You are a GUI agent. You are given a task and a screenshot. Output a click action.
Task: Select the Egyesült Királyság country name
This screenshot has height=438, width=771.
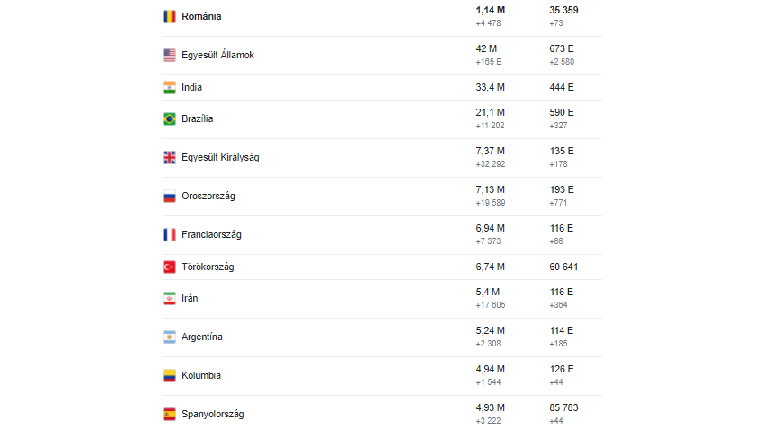[220, 157]
